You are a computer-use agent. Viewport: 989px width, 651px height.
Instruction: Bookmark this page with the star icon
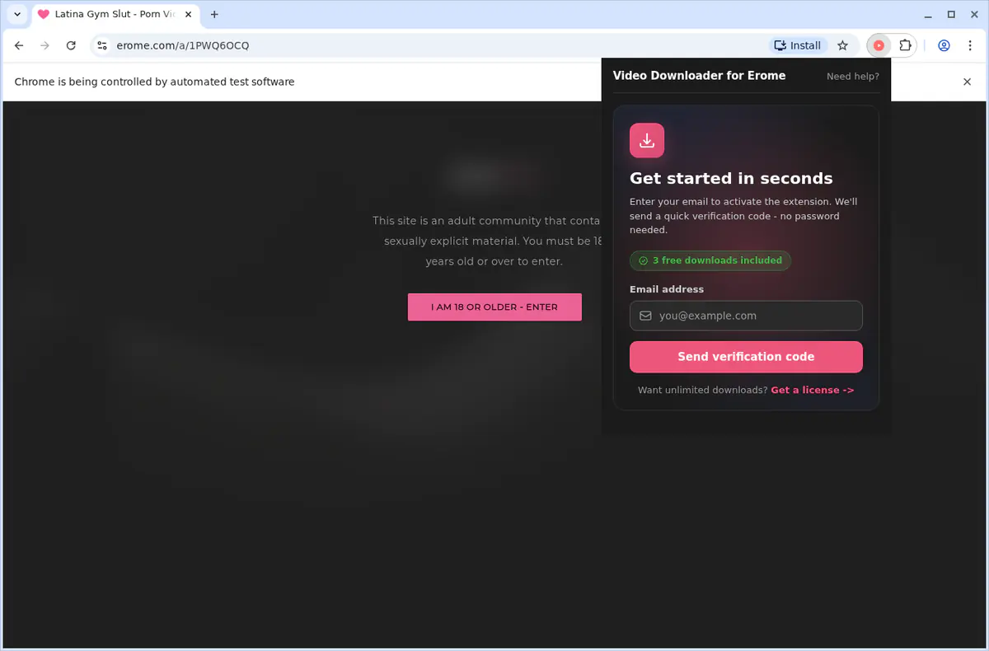coord(842,45)
